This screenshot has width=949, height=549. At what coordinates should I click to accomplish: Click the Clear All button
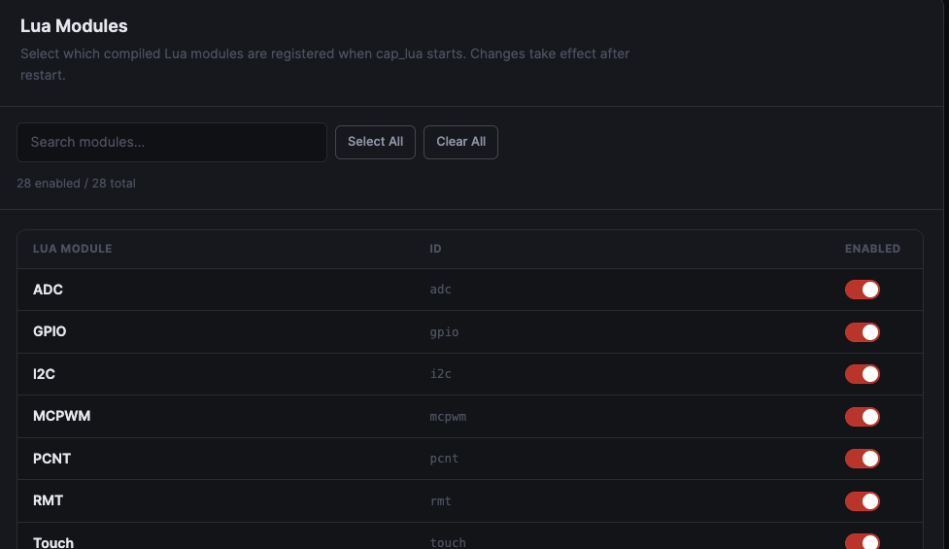point(460,142)
